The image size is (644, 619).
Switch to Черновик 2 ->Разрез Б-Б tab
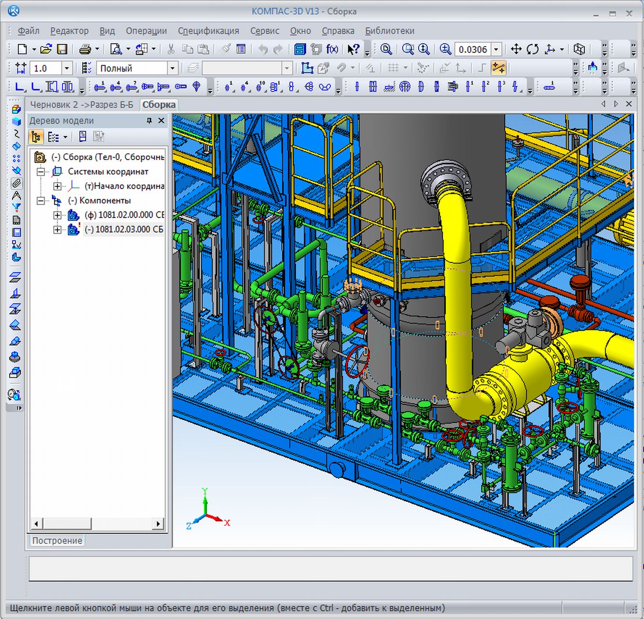click(82, 104)
